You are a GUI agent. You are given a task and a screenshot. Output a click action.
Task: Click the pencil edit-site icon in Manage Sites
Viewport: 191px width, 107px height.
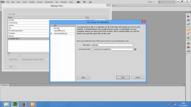(13, 56)
